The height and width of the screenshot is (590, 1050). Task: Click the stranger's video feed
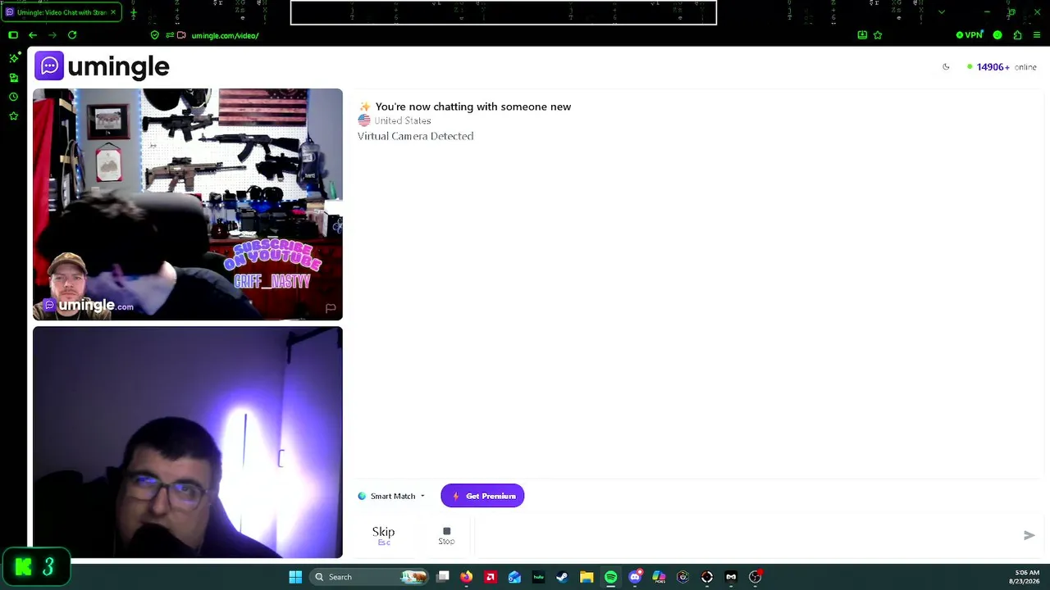(x=188, y=204)
